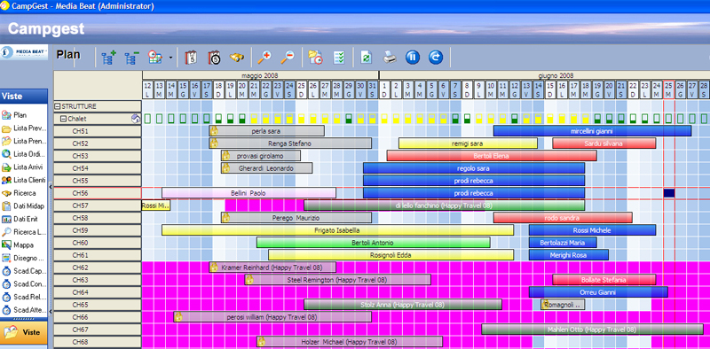Open the dropdown arrow beside the calendar grid icon

coord(170,58)
